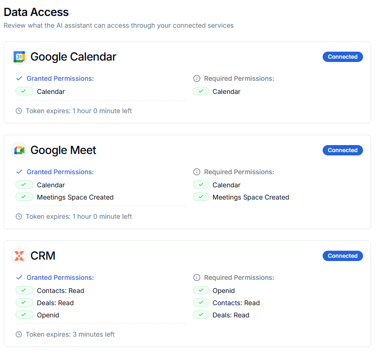Toggle the green check for Calendar granted permission
The image size is (379, 354).
(x=24, y=91)
